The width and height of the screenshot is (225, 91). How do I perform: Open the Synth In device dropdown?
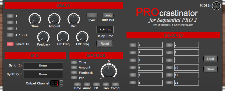click(x=43, y=66)
